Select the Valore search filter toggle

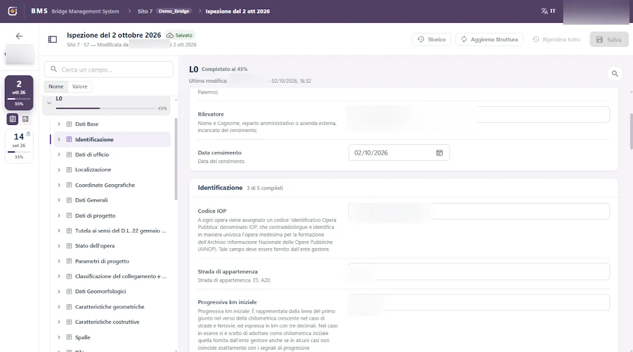[80, 86]
